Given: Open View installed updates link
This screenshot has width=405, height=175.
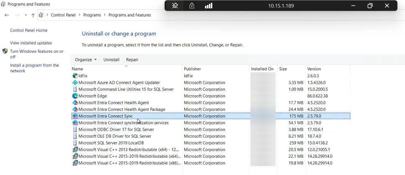Looking at the screenshot, I should pos(31,43).
